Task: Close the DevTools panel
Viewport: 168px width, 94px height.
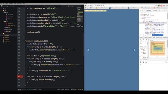Action: coord(167,10)
